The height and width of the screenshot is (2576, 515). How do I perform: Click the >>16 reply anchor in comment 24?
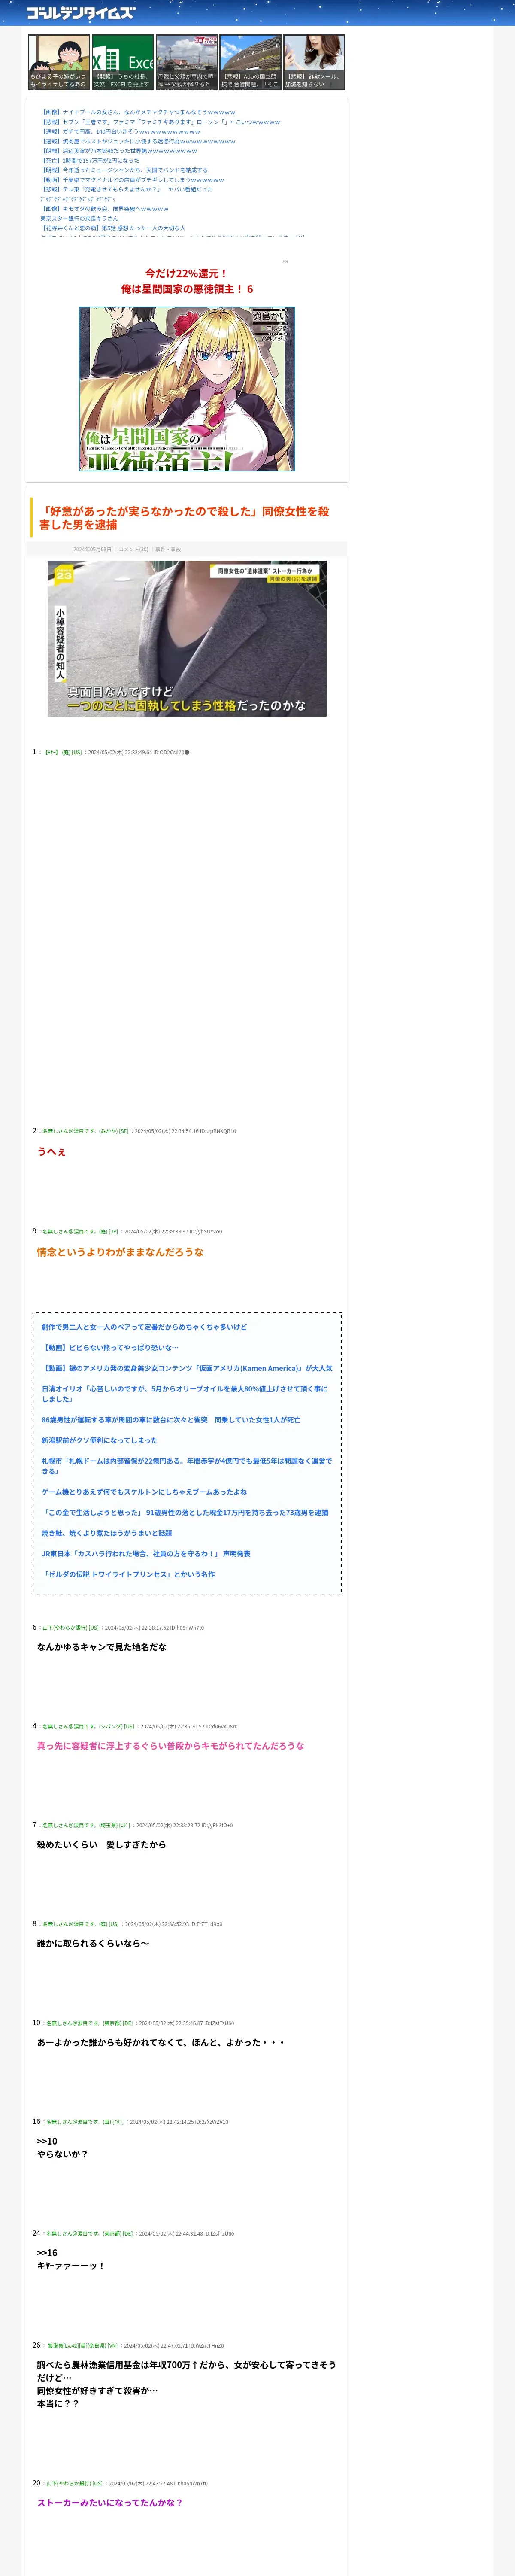coord(47,2253)
